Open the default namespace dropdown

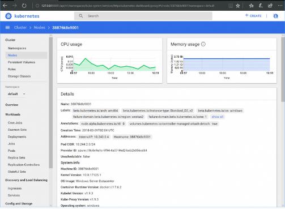pyautogui.click(x=16, y=94)
